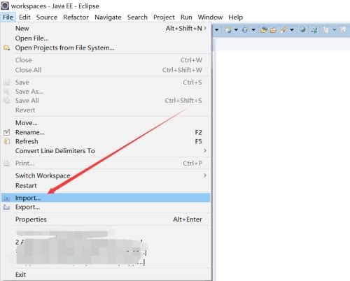Click the Search flashlight toolbar icon
The image size is (350, 281).
(283, 30)
